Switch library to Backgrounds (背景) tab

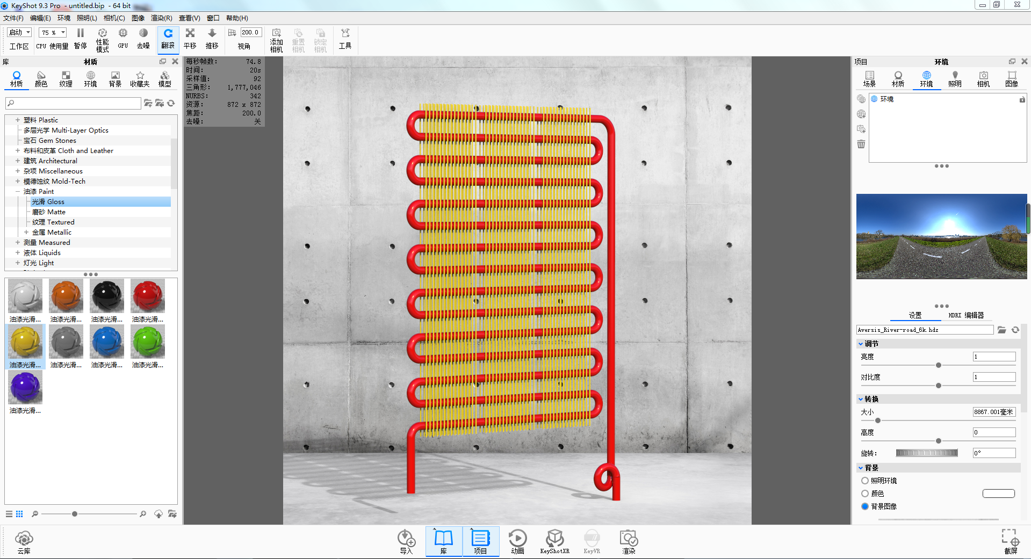(115, 79)
